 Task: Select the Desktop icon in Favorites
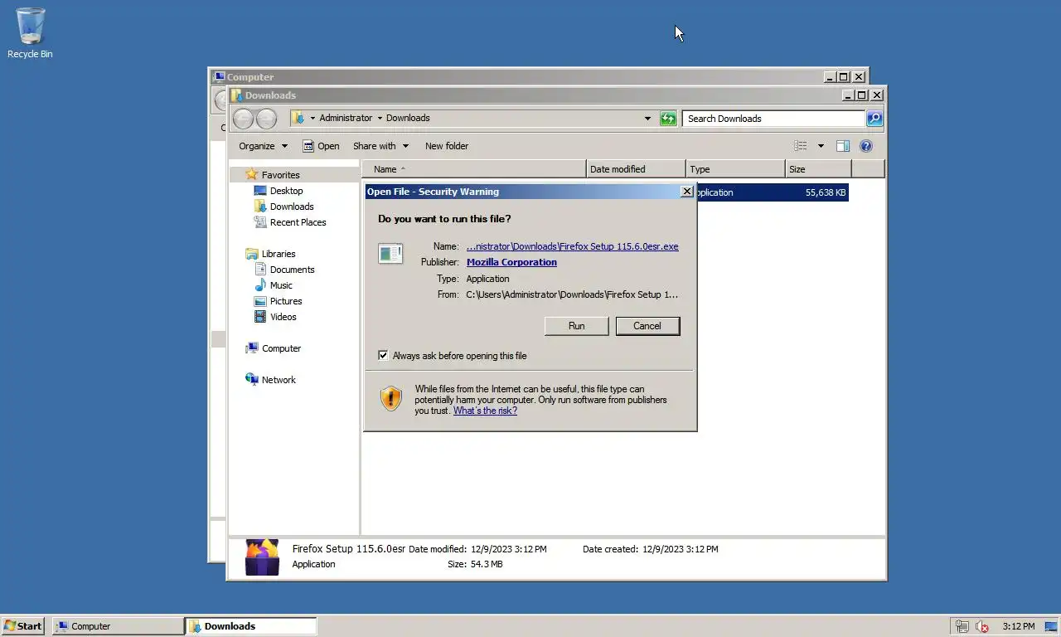(260, 191)
